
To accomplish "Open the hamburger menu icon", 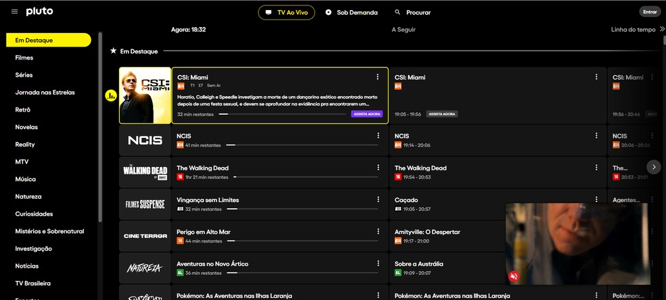I will 14,12.
